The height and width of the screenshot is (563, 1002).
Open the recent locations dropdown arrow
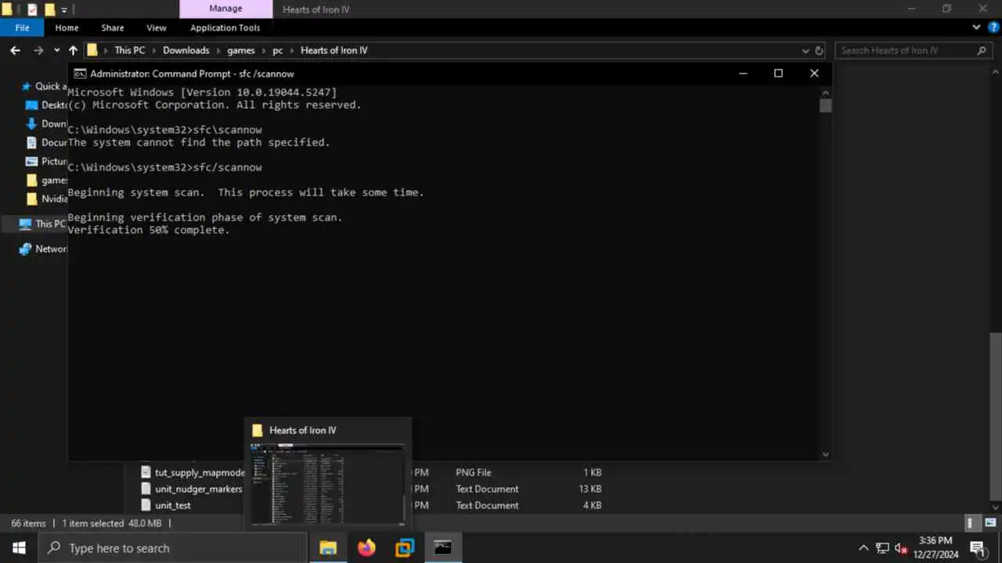point(56,51)
